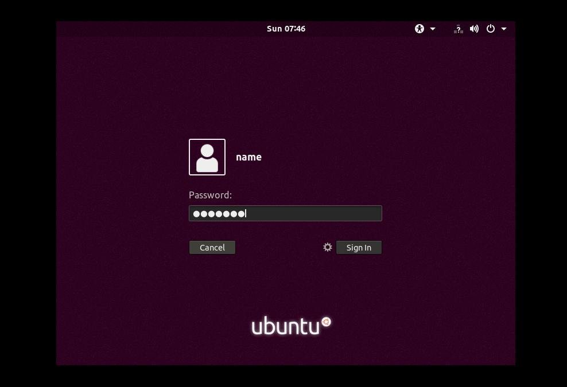The image size is (567, 387).
Task: Expand the accessibility dropdown arrow
Action: (432, 28)
